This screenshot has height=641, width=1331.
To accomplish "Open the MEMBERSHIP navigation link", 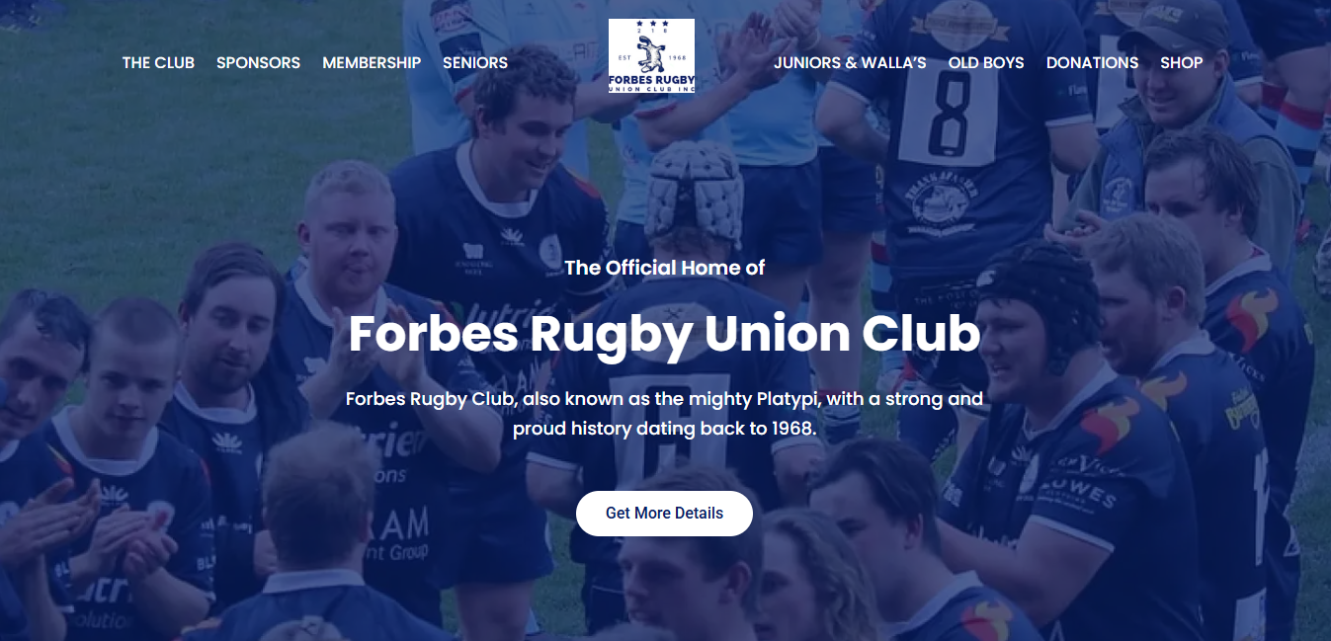I will click(372, 62).
